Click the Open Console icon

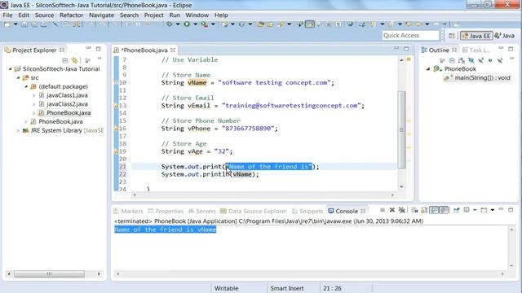(x=484, y=210)
